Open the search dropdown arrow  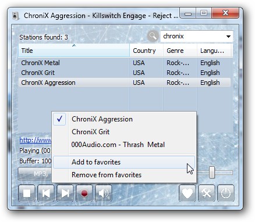[x=228, y=37]
